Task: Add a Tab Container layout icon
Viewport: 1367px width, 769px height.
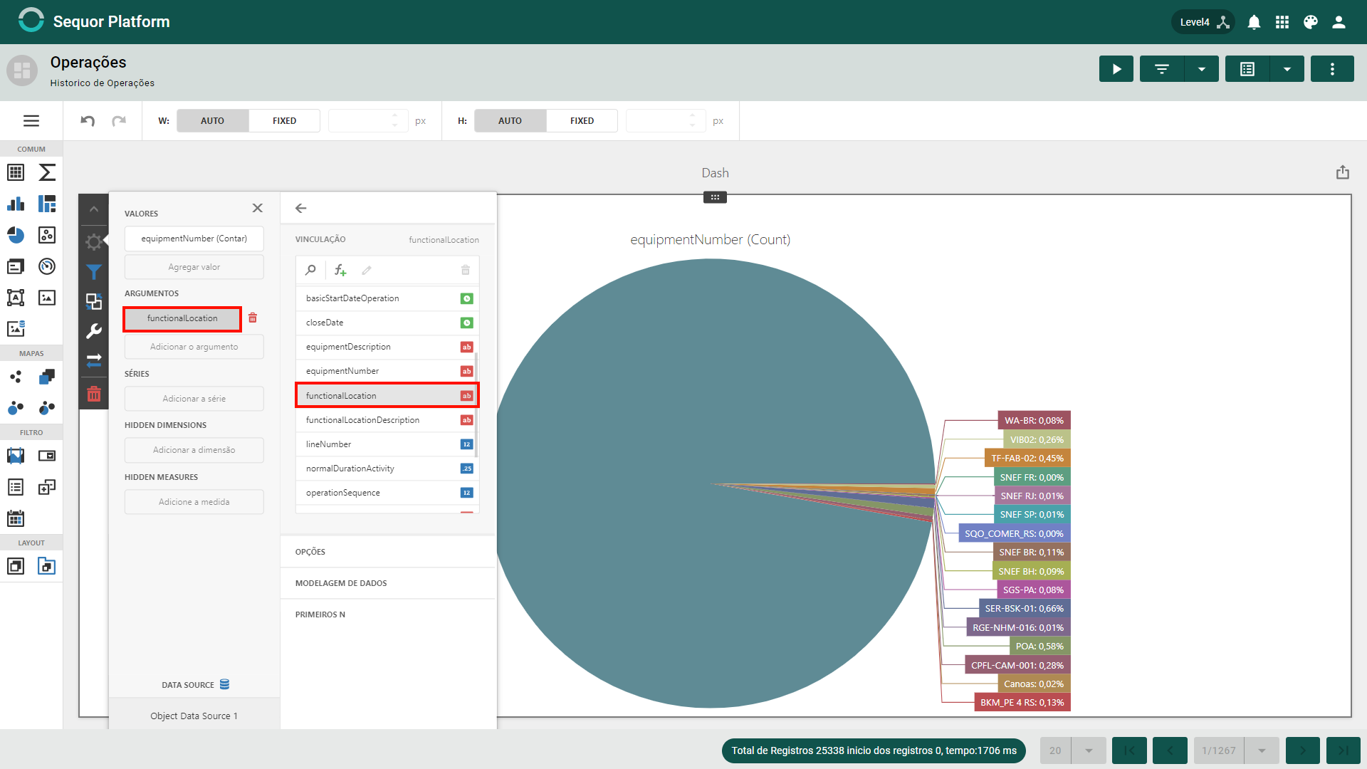Action: coord(47,566)
